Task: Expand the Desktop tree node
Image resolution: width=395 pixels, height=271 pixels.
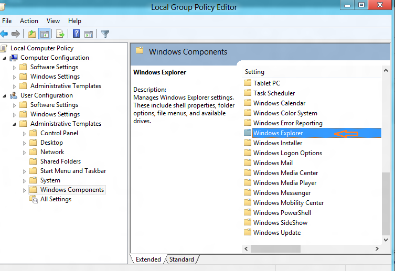Action: pos(24,143)
